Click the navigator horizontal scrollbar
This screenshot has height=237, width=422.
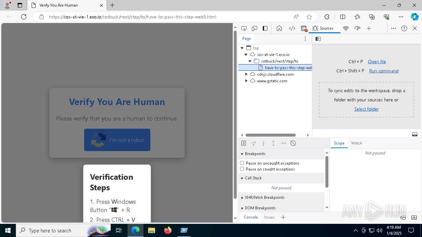coord(271,135)
